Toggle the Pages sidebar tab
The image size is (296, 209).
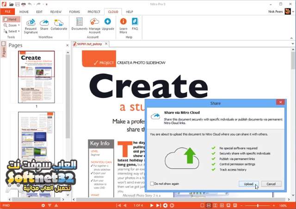point(4,50)
